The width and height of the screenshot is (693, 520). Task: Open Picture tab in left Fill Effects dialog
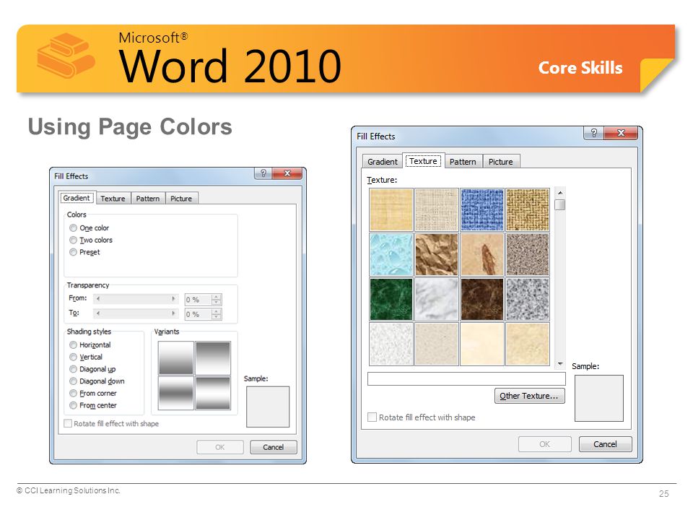pyautogui.click(x=181, y=199)
